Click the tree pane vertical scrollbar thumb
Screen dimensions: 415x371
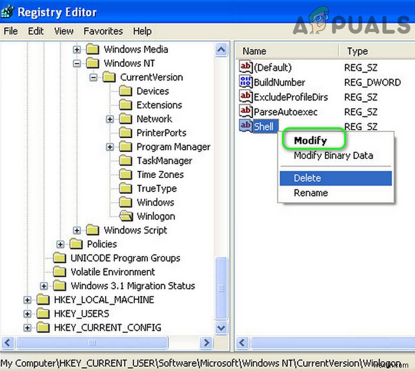tap(221, 288)
